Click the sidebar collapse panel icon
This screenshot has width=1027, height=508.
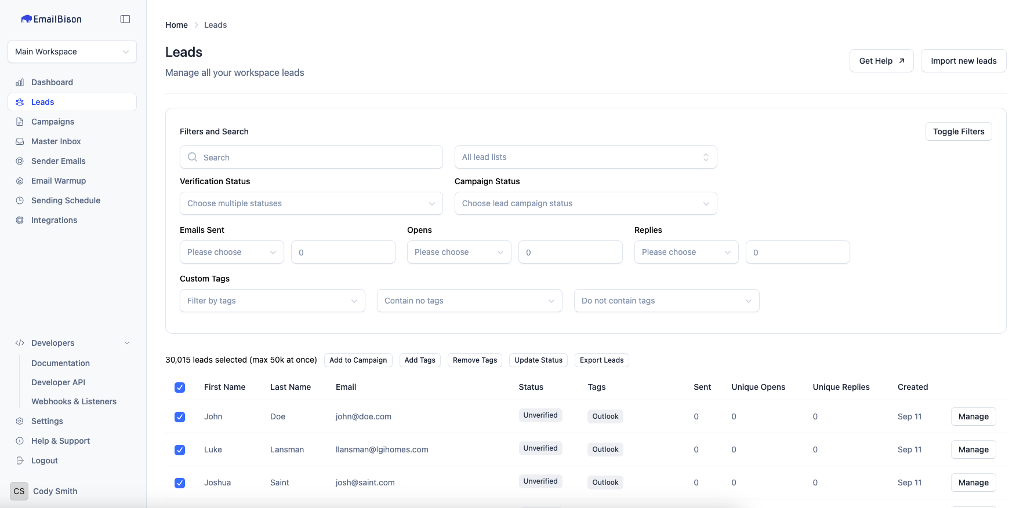tap(125, 19)
